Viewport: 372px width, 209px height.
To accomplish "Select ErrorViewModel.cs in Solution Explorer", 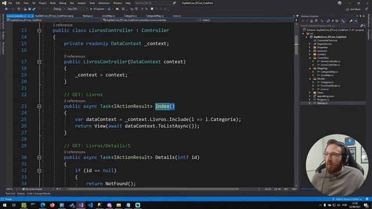I will coord(330,86).
